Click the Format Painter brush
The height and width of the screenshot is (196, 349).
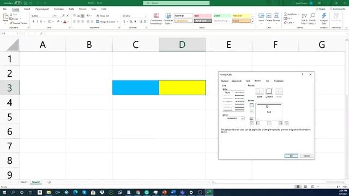pyautogui.click(x=11, y=23)
